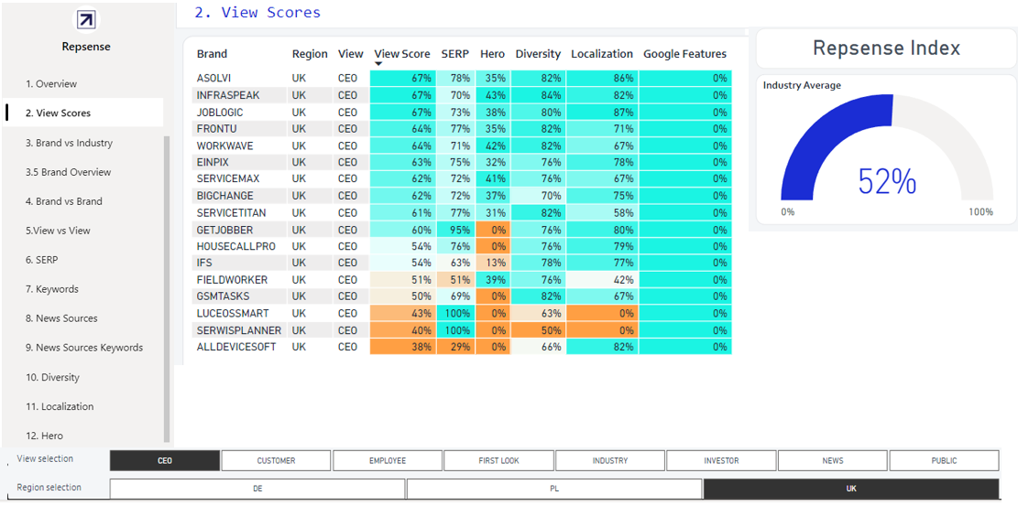Click GETJOBBER's 95% SERP cell

[x=455, y=229]
